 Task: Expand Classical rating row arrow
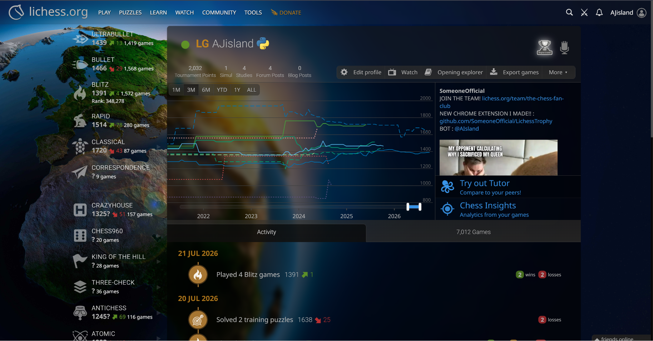[159, 147]
